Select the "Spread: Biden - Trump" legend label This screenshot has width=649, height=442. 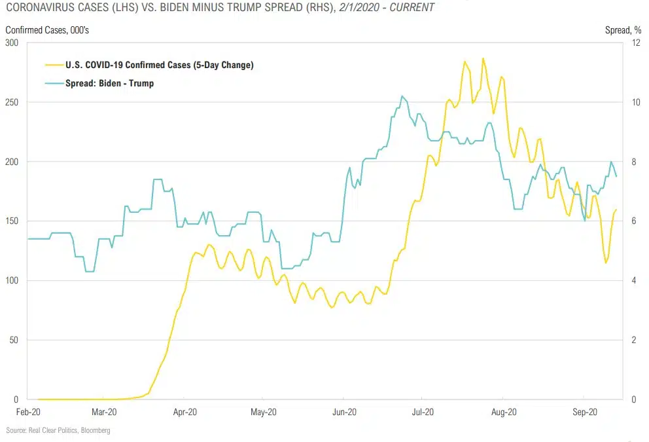tap(109, 83)
